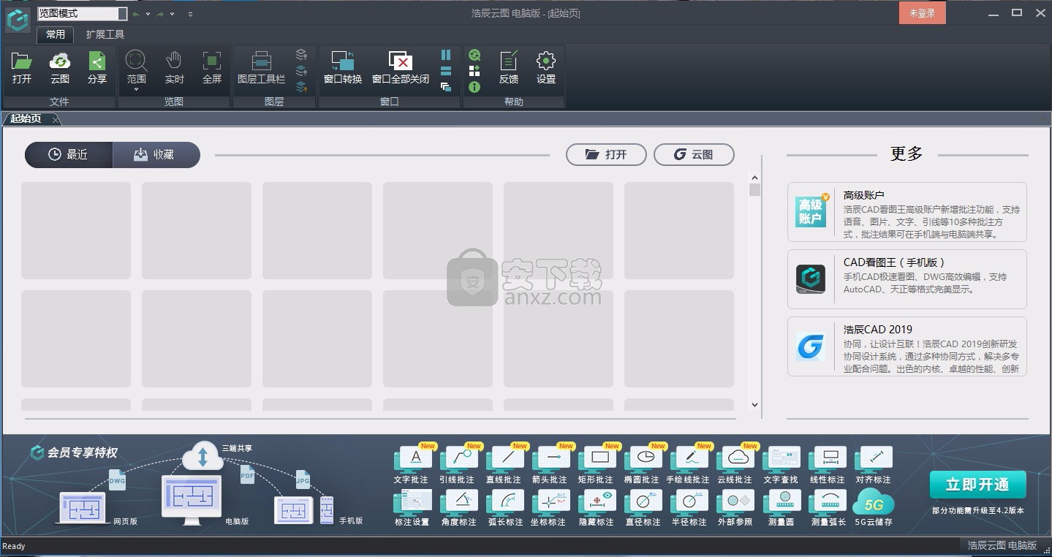Click the 未登录 login button
The width and height of the screenshot is (1052, 557).
click(922, 13)
